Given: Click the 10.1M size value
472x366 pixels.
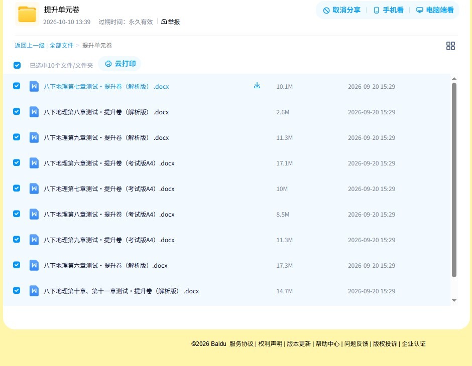Looking at the screenshot, I should pyautogui.click(x=285, y=87).
